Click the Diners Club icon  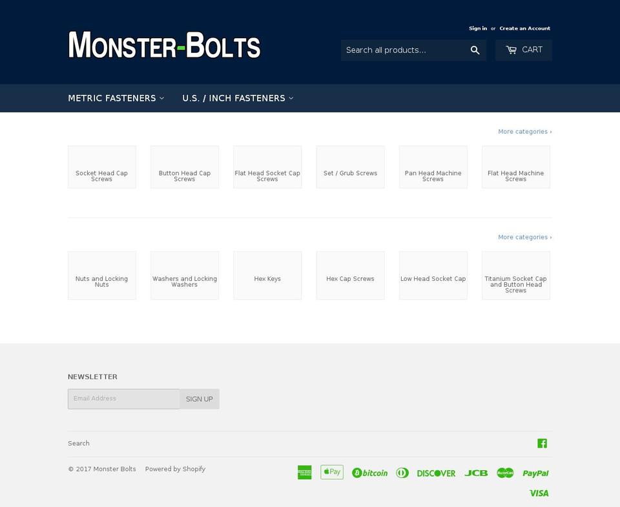coord(402,473)
